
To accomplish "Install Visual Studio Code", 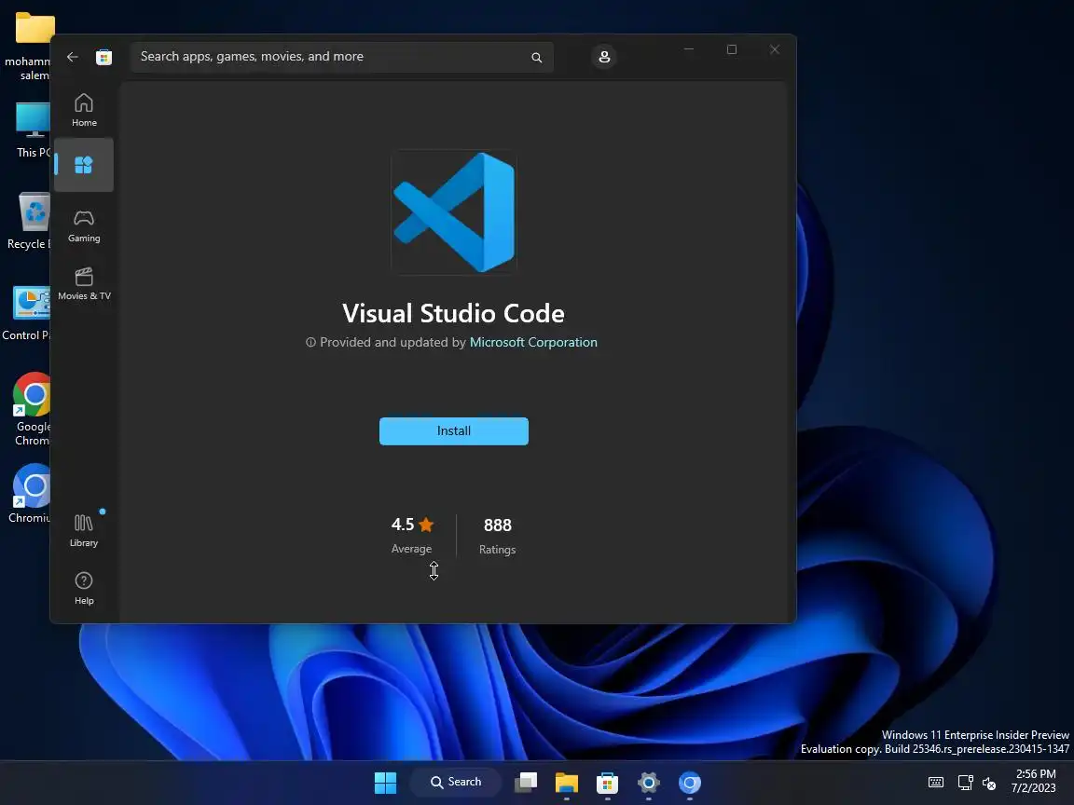I will 453,431.
